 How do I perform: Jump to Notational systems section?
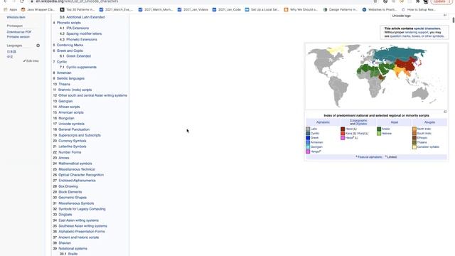coord(73,248)
